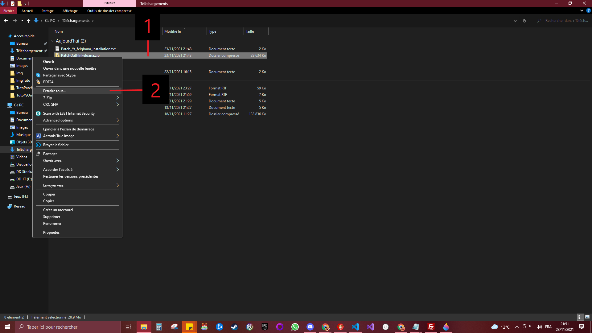592x333 pixels.
Task: Select Patch_Ys_felghana_Installation.txt file
Action: coord(88,49)
